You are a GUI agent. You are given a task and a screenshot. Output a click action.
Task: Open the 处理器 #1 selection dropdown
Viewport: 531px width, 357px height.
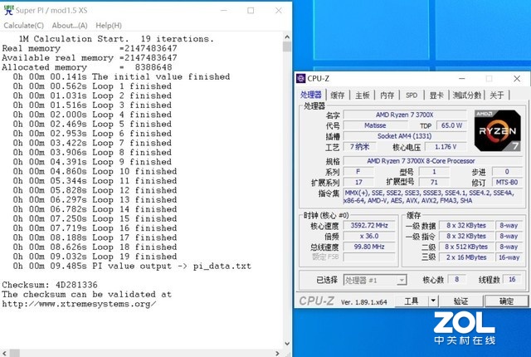click(x=375, y=280)
